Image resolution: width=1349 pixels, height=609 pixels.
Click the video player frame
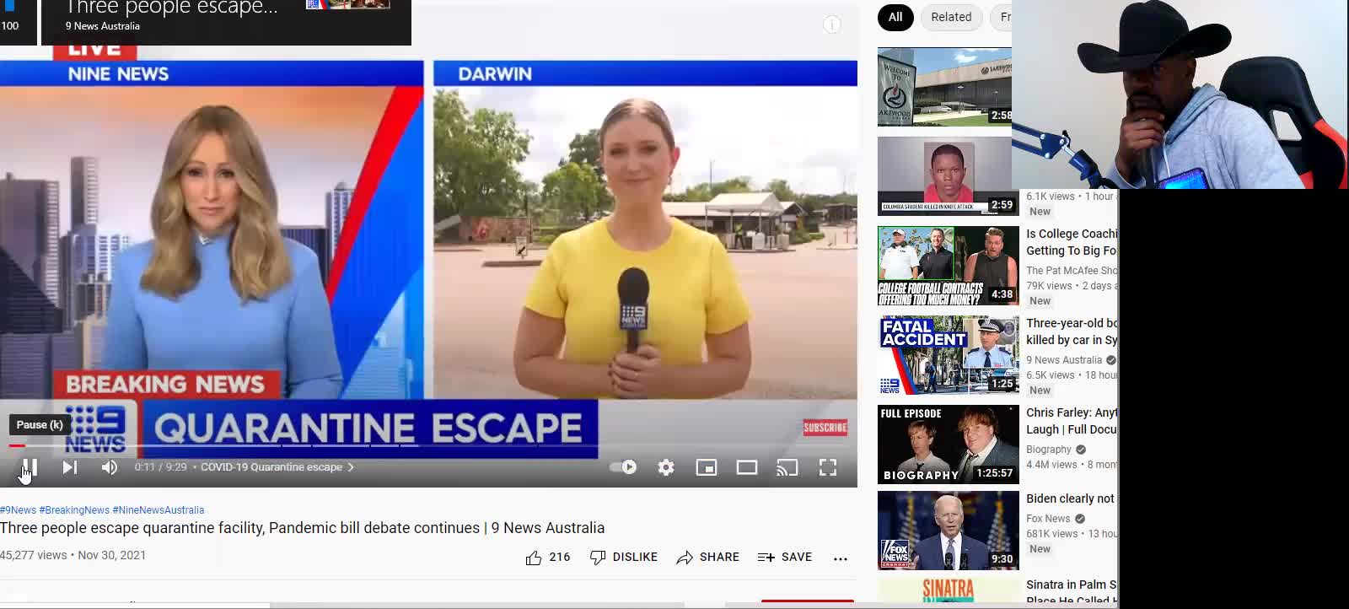(x=428, y=245)
